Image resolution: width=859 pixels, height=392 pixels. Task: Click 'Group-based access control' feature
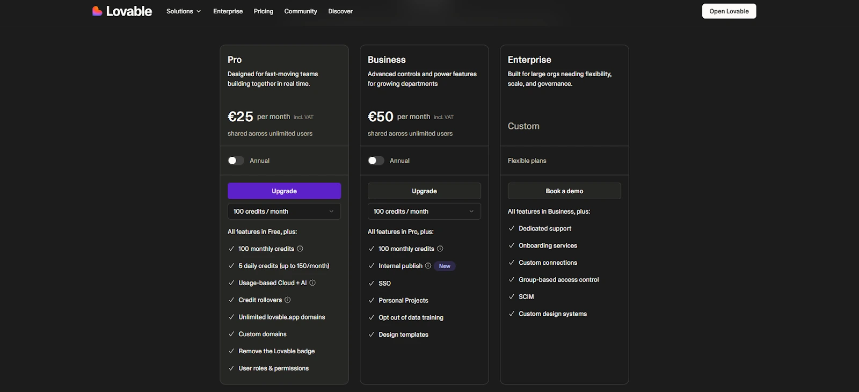pyautogui.click(x=558, y=280)
